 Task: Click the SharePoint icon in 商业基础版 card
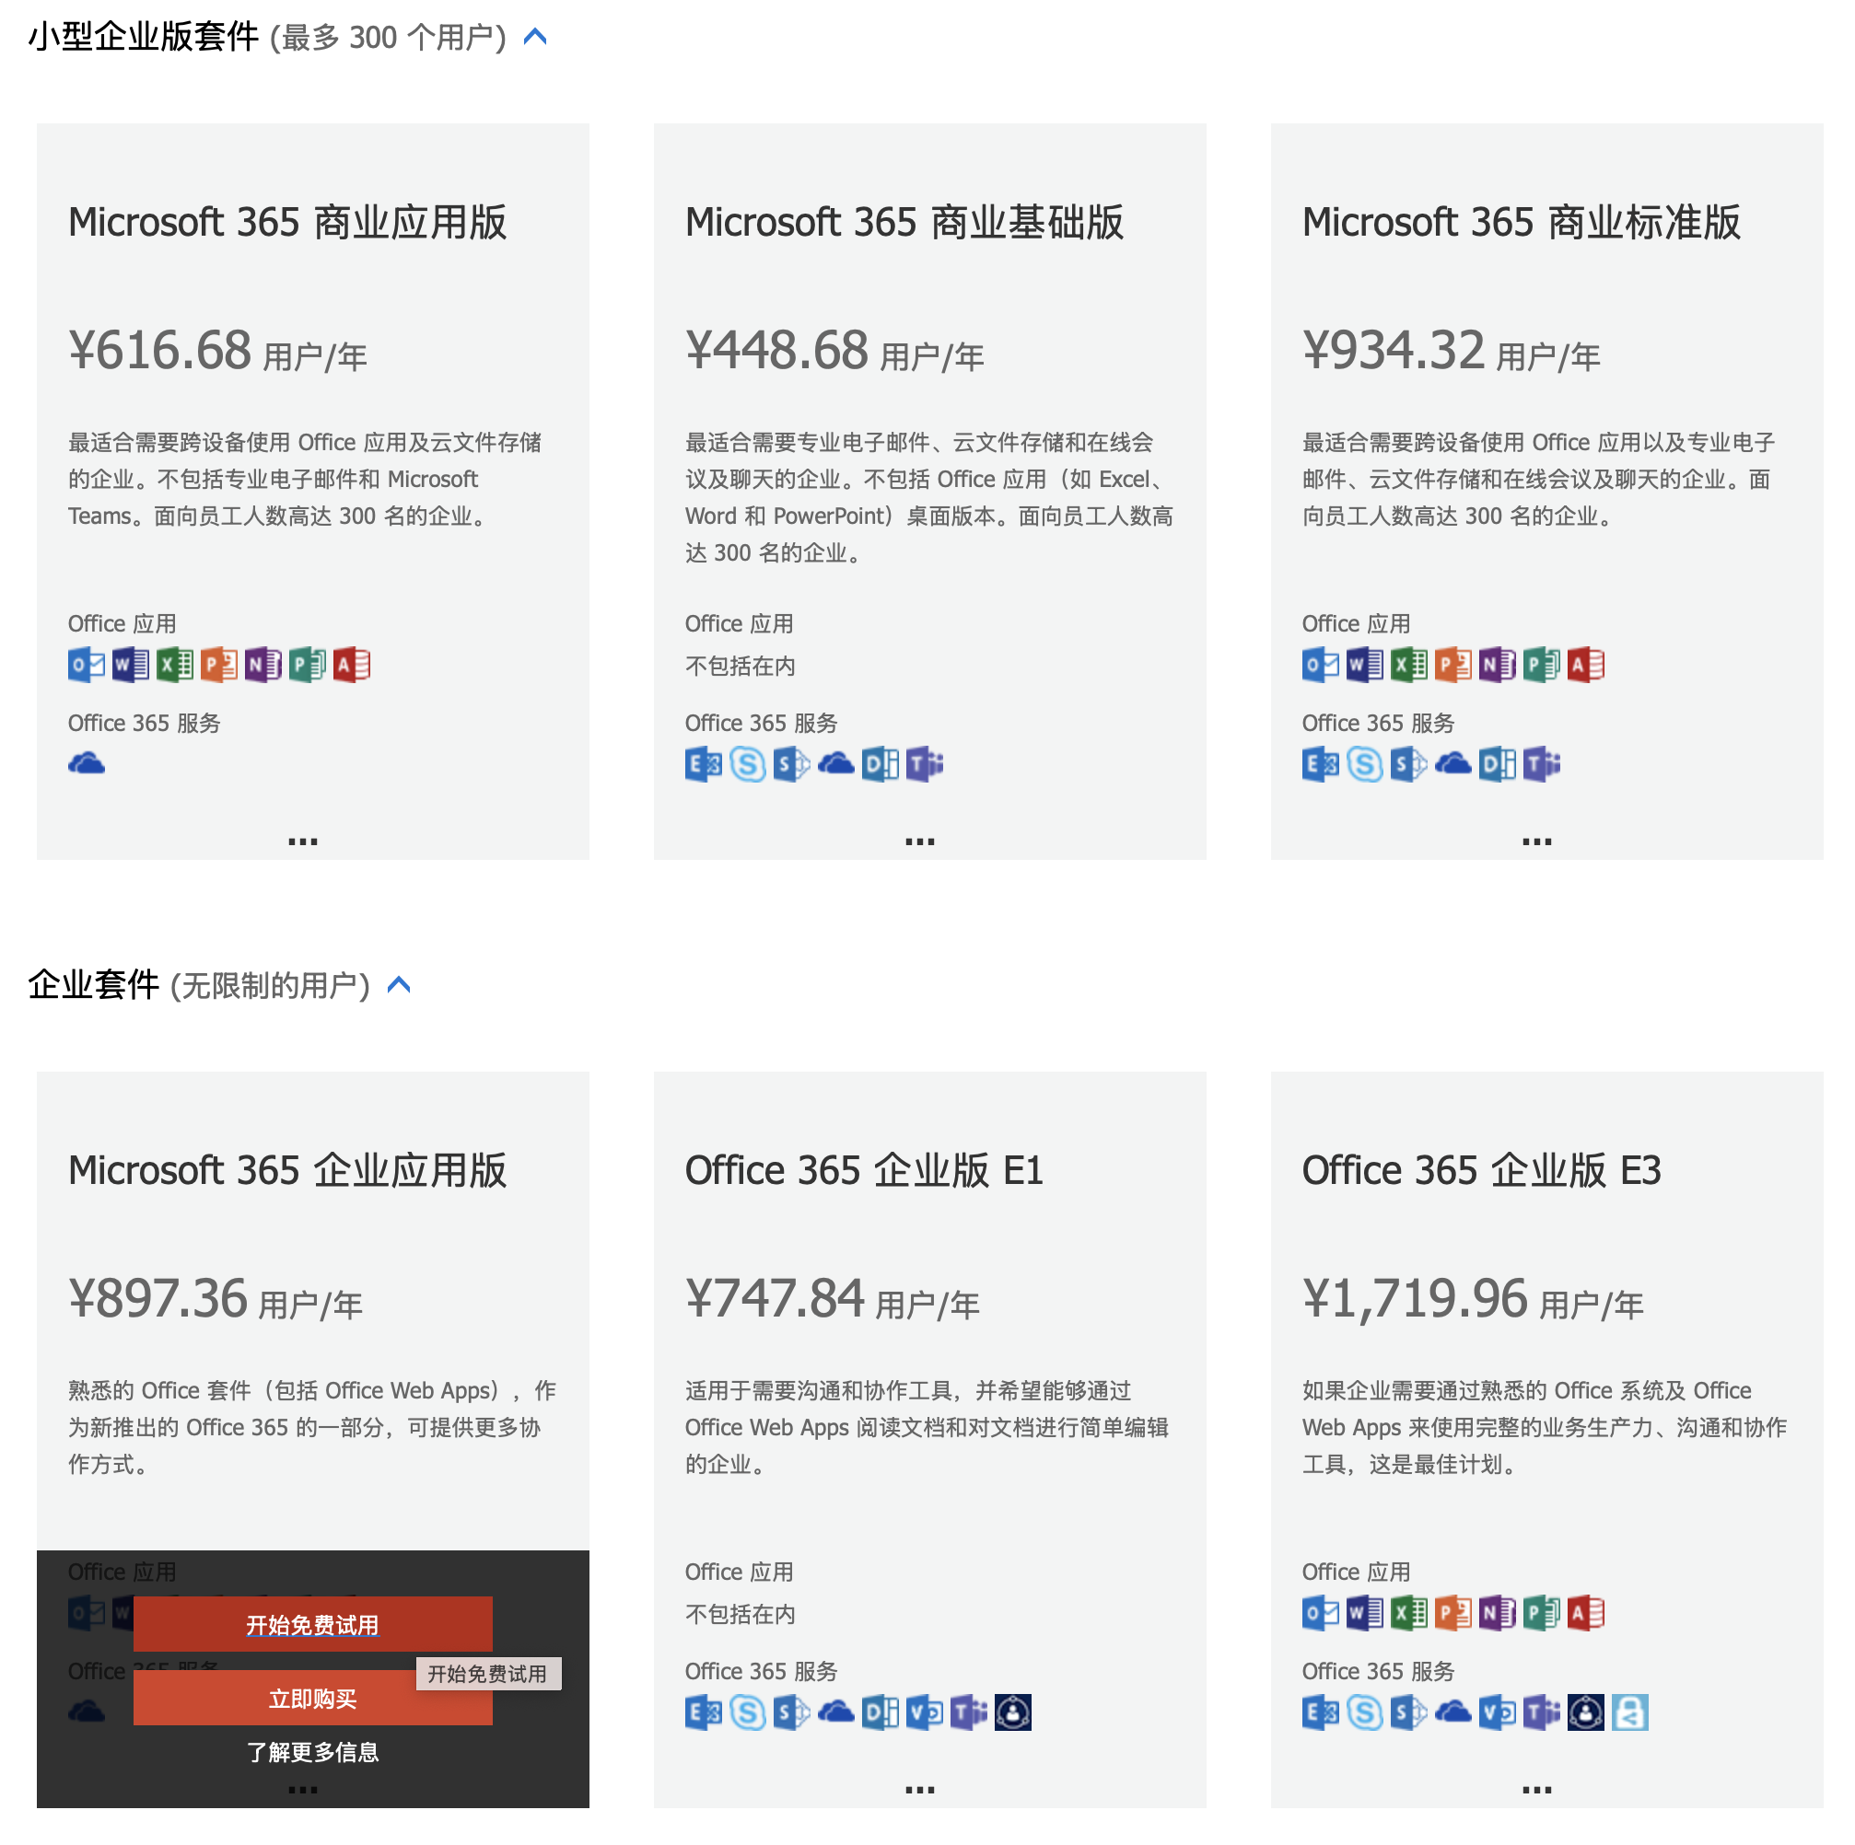pyautogui.click(x=791, y=764)
